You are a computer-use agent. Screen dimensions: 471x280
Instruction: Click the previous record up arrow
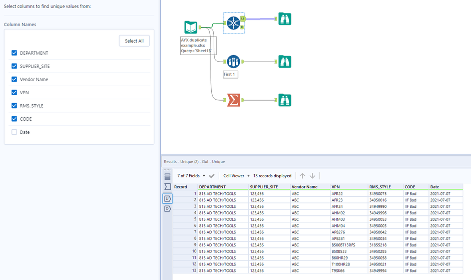click(302, 176)
